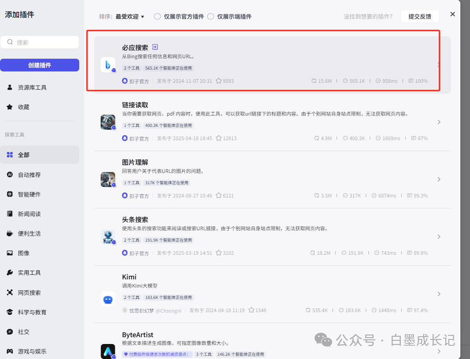The image size is (470, 359).
Task: Star the 头条搜索 plugin
Action: [x=219, y=253]
